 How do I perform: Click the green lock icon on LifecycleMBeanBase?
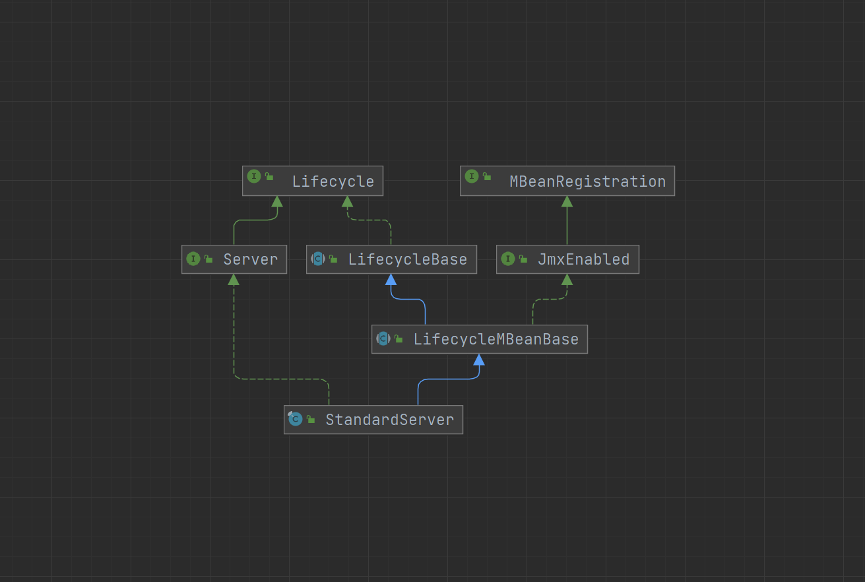click(399, 339)
